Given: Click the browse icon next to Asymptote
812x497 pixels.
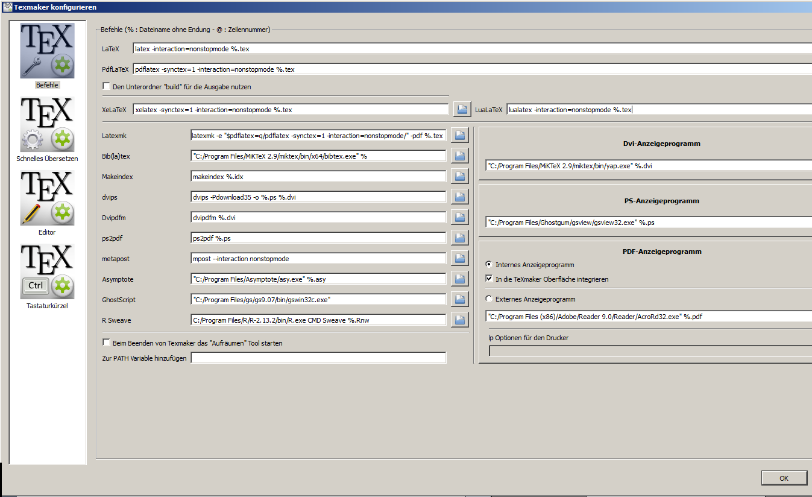Looking at the screenshot, I should pos(460,279).
